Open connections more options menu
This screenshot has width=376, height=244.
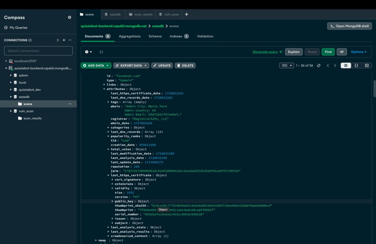tap(70, 40)
